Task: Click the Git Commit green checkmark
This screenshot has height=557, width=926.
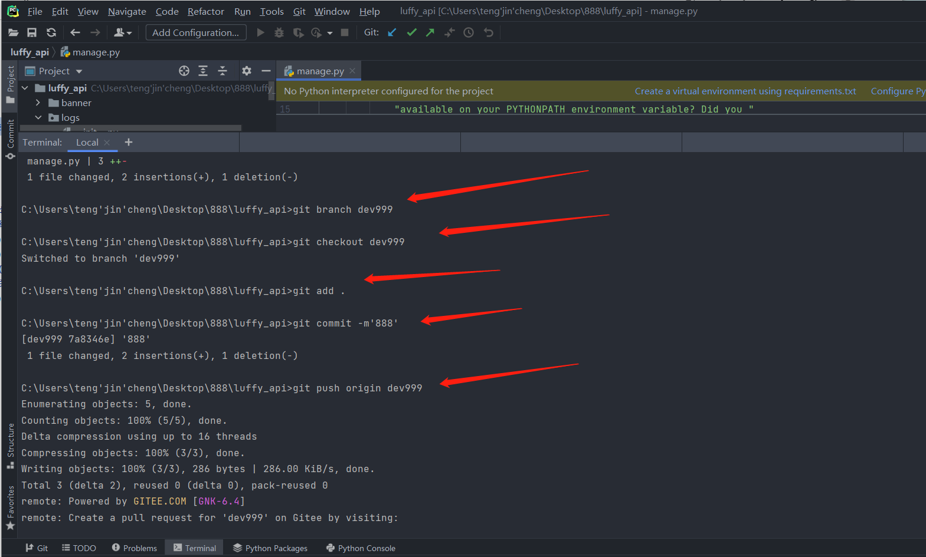Action: (411, 32)
